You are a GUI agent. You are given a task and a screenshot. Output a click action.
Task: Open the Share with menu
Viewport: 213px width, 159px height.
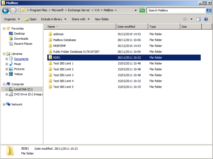pos(80,19)
